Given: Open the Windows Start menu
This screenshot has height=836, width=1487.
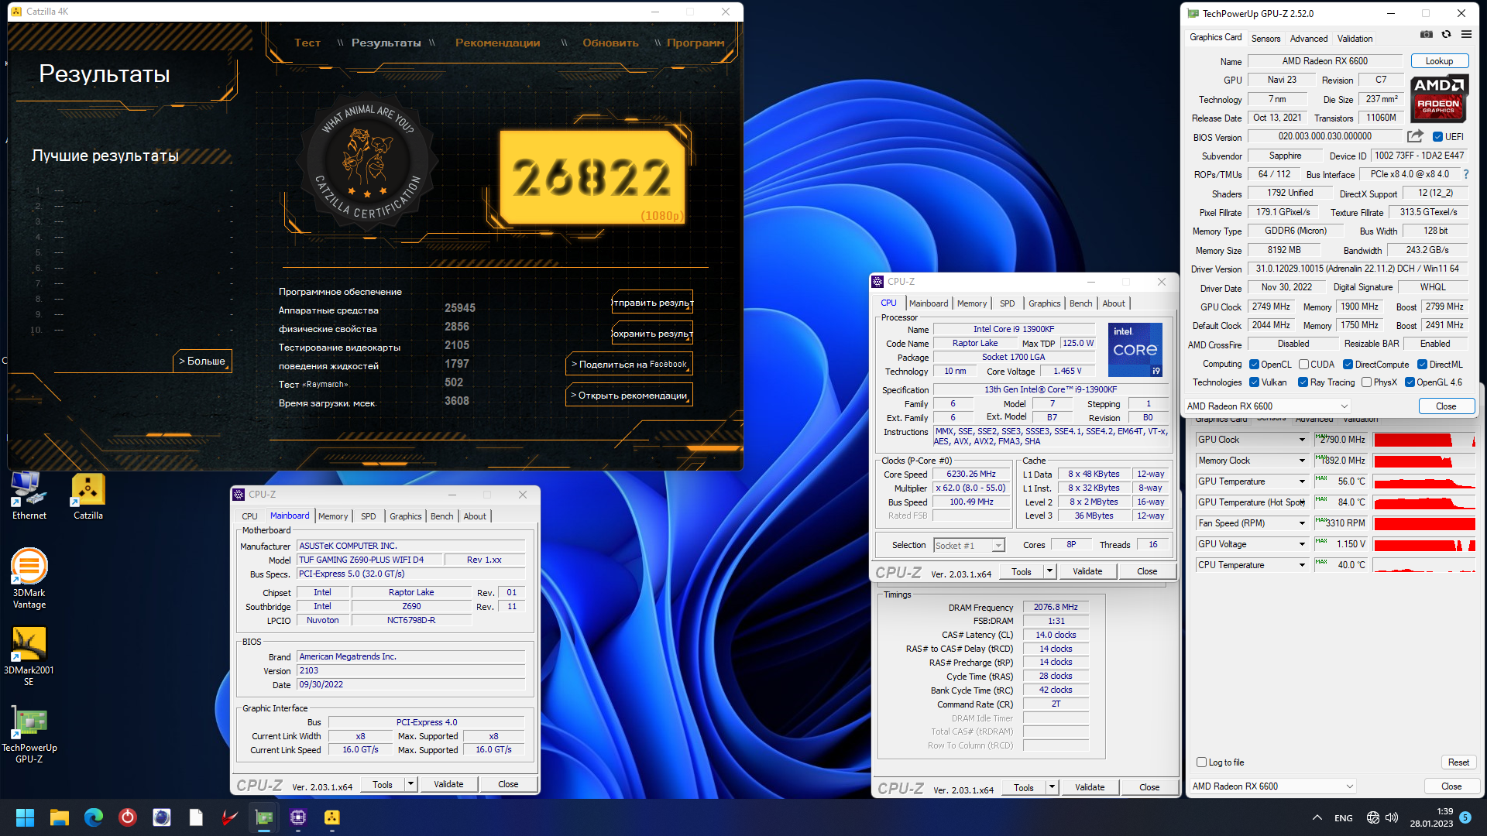Looking at the screenshot, I should click(x=25, y=817).
